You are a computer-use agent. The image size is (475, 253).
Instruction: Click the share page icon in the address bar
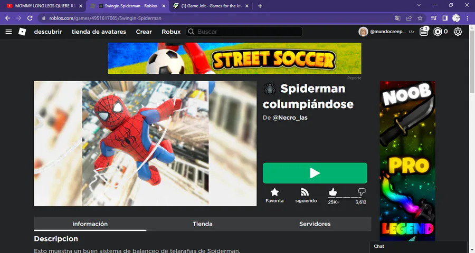[409, 18]
